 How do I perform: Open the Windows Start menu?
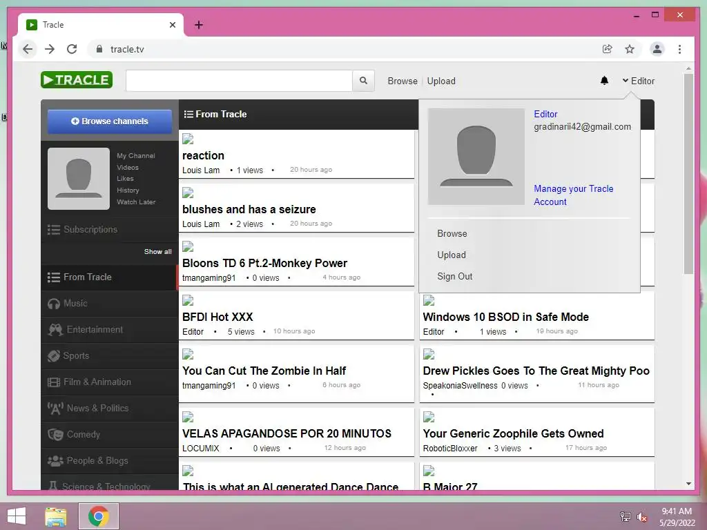point(17,516)
